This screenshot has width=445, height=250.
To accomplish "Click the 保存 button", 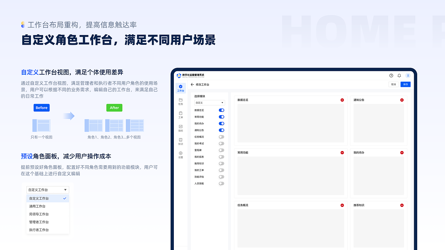I will click(x=405, y=84).
